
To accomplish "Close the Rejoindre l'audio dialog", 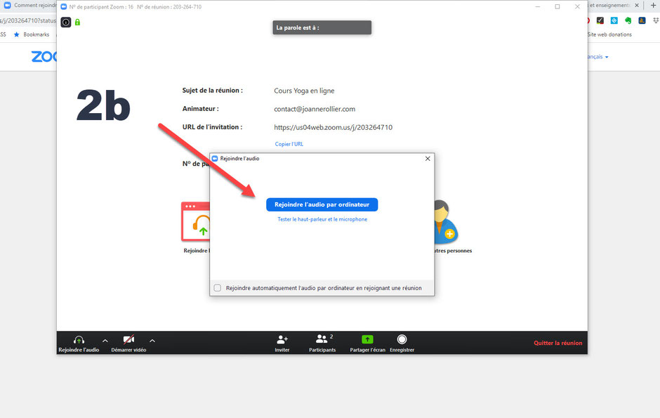I will [x=428, y=159].
